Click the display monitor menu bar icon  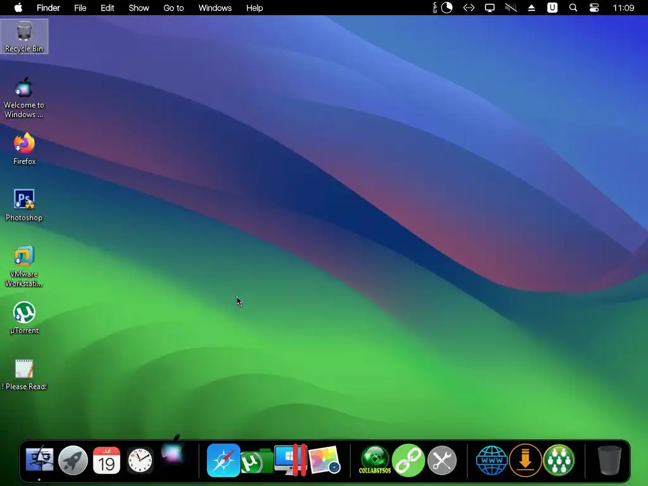click(489, 8)
